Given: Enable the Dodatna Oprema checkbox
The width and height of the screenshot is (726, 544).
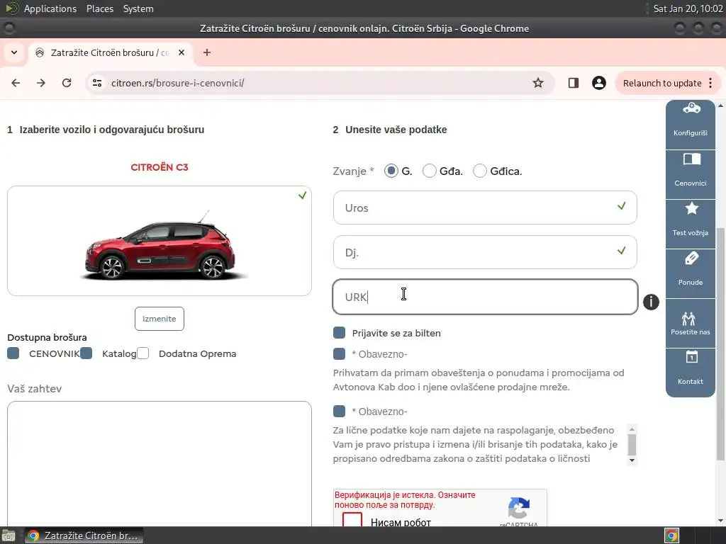Looking at the screenshot, I should pos(143,353).
